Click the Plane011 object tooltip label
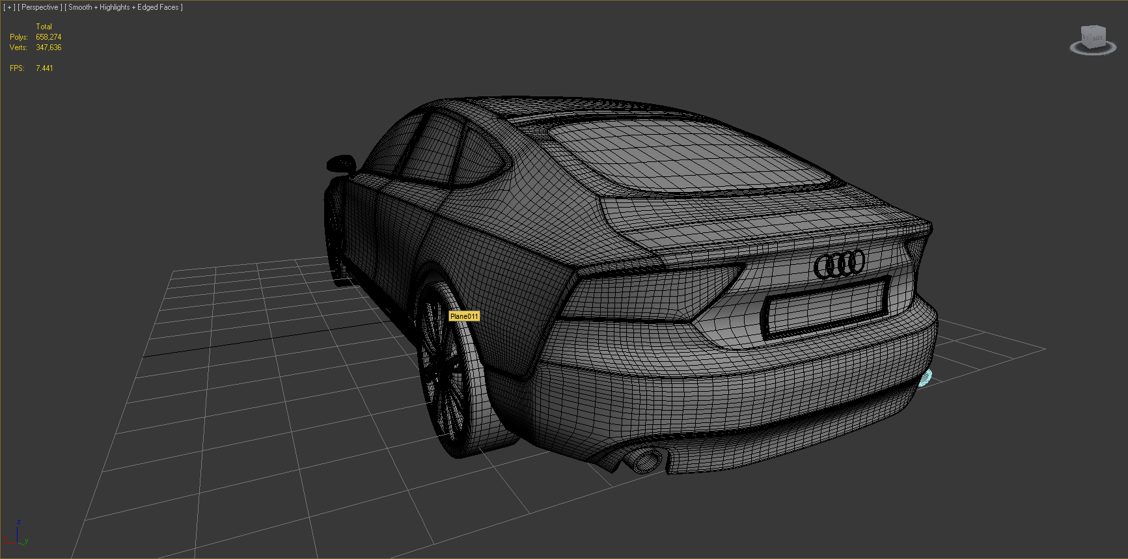The width and height of the screenshot is (1128, 559). pyautogui.click(x=464, y=316)
